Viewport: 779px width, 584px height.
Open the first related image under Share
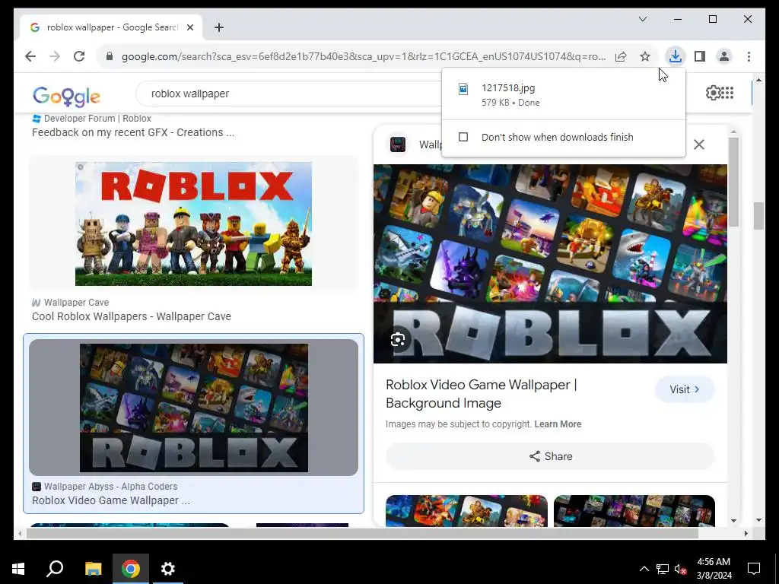tap(466, 511)
